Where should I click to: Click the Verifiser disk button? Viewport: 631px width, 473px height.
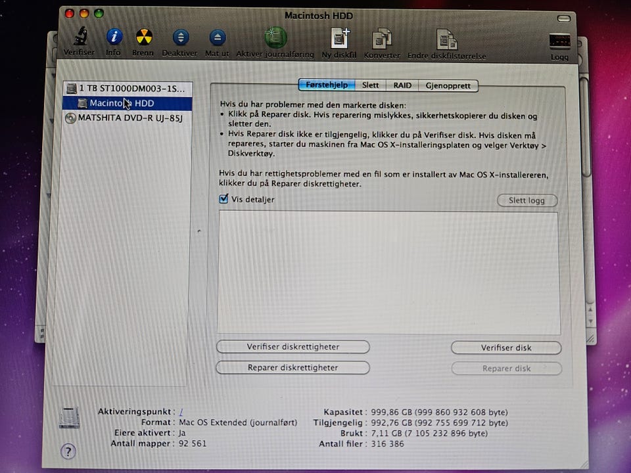pos(506,348)
